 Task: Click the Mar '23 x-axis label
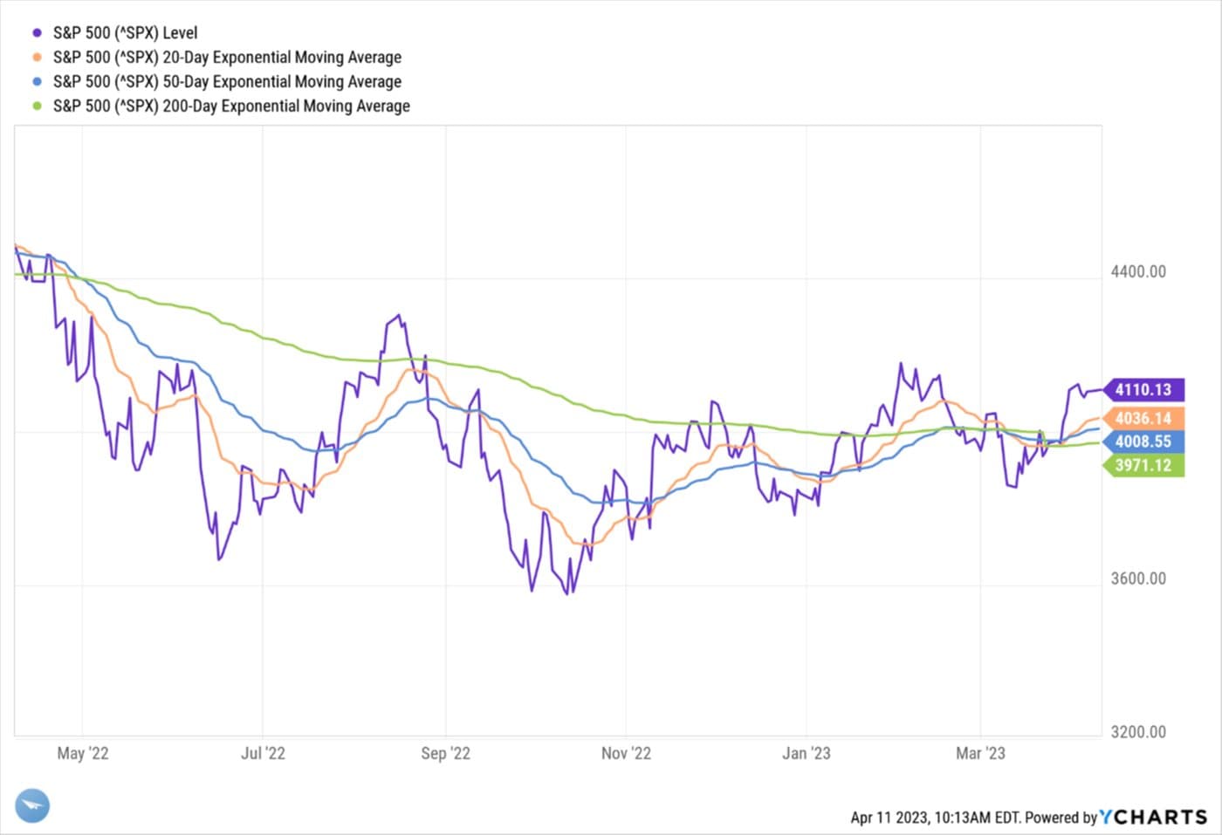[x=980, y=754]
